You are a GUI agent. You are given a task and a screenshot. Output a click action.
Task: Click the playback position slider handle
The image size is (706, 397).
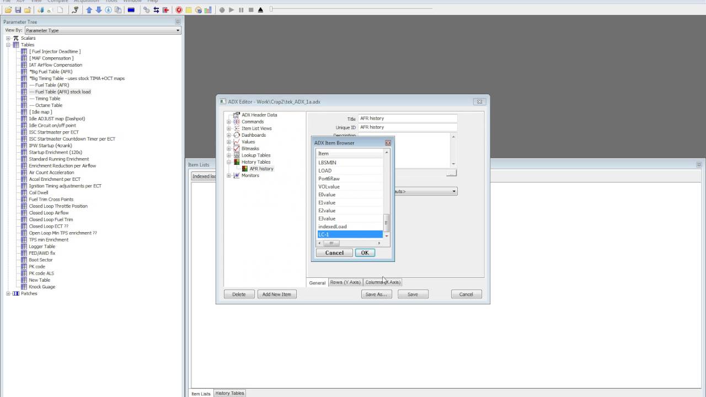271,9
